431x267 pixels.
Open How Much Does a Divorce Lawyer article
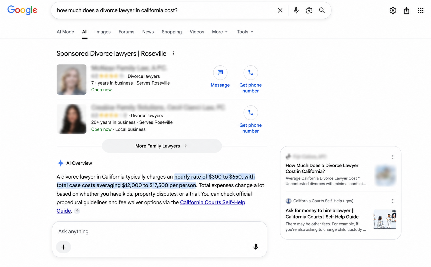click(322, 168)
